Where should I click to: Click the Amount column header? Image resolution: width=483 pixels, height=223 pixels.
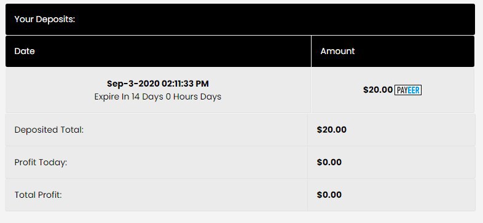(x=337, y=51)
